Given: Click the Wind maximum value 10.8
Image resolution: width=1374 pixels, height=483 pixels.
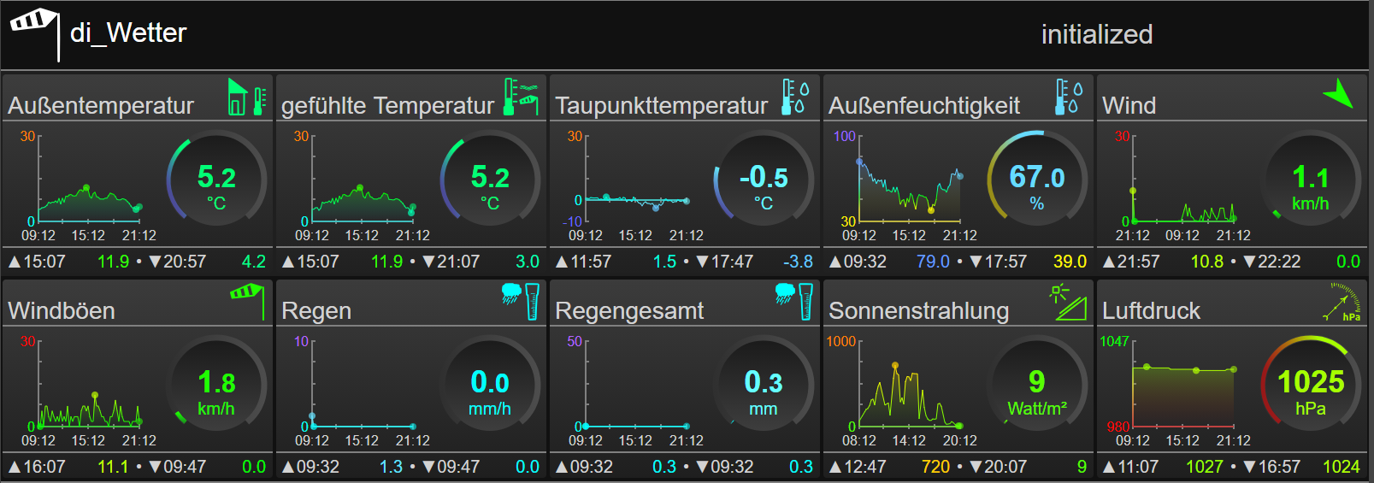Looking at the screenshot, I should click(x=1207, y=262).
